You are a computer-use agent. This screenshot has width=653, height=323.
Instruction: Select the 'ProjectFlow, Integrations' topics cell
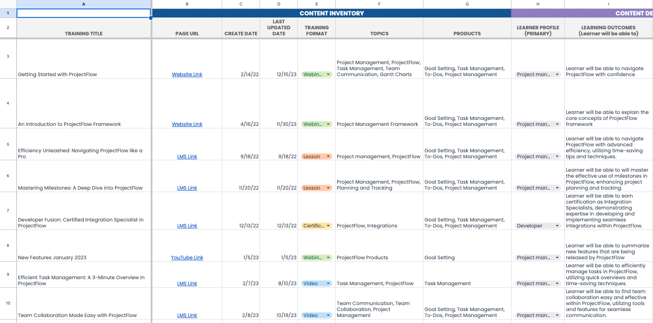tap(380, 211)
